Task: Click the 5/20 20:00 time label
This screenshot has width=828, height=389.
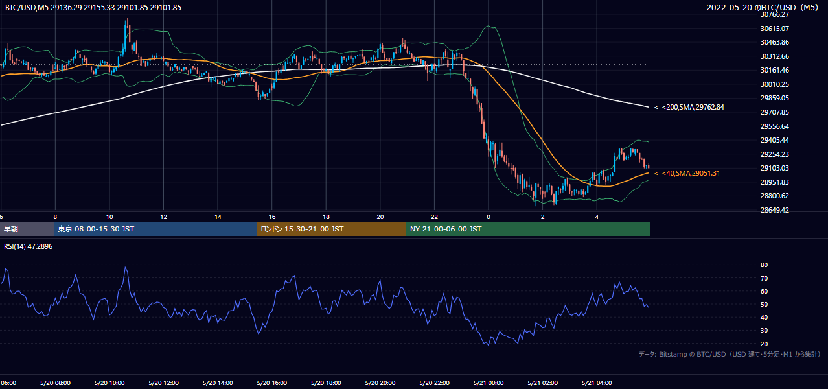Action: (380, 383)
